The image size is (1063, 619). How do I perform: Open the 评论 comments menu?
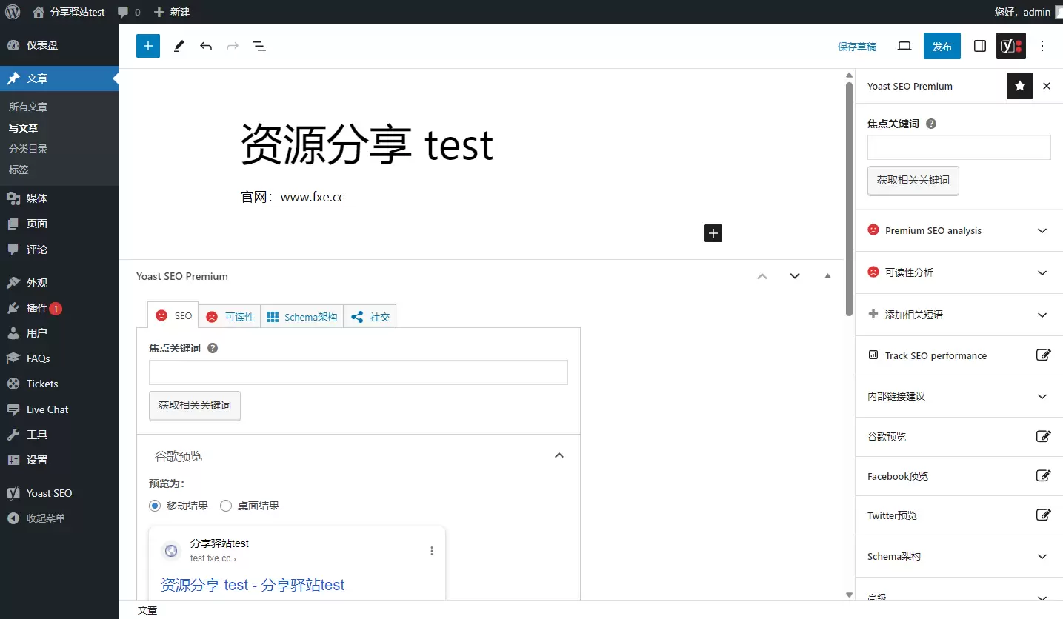tap(59, 250)
